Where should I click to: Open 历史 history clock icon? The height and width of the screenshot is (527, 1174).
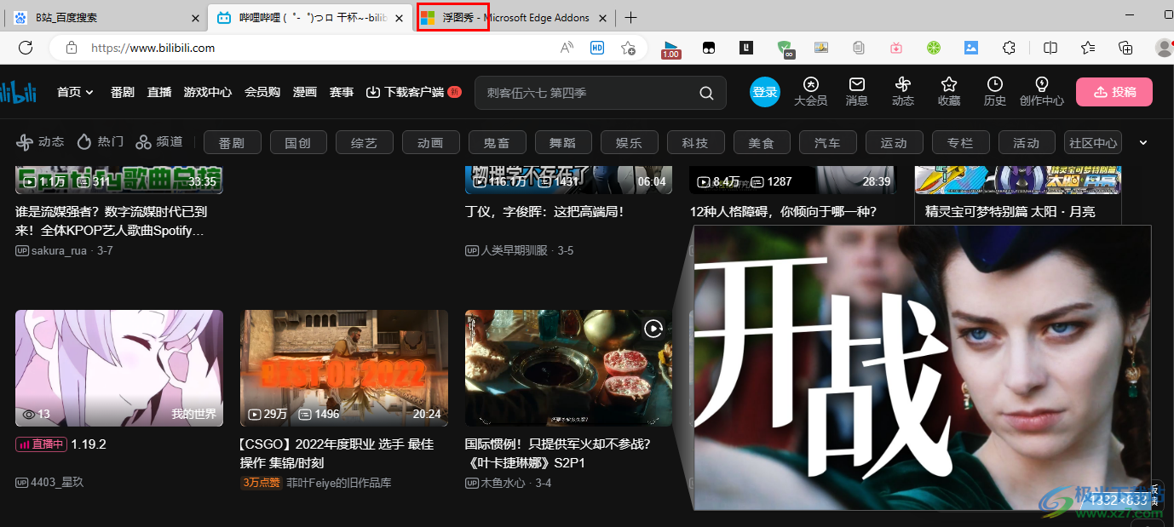[x=995, y=91]
